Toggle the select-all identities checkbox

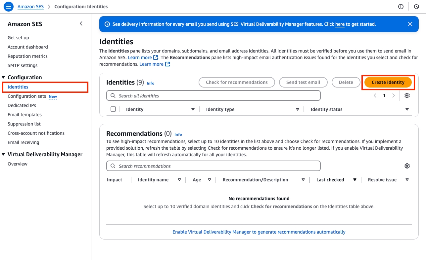pyautogui.click(x=113, y=109)
